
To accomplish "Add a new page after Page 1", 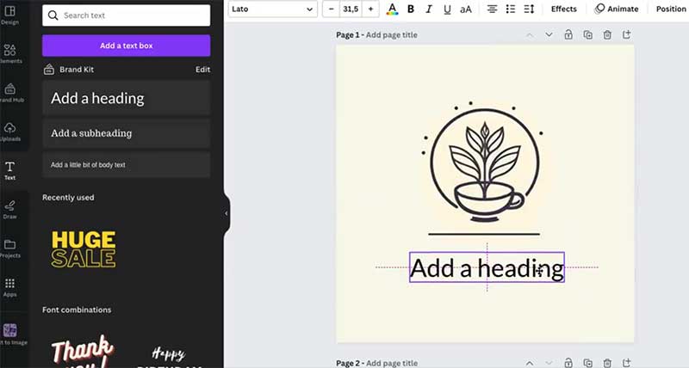I will [627, 35].
